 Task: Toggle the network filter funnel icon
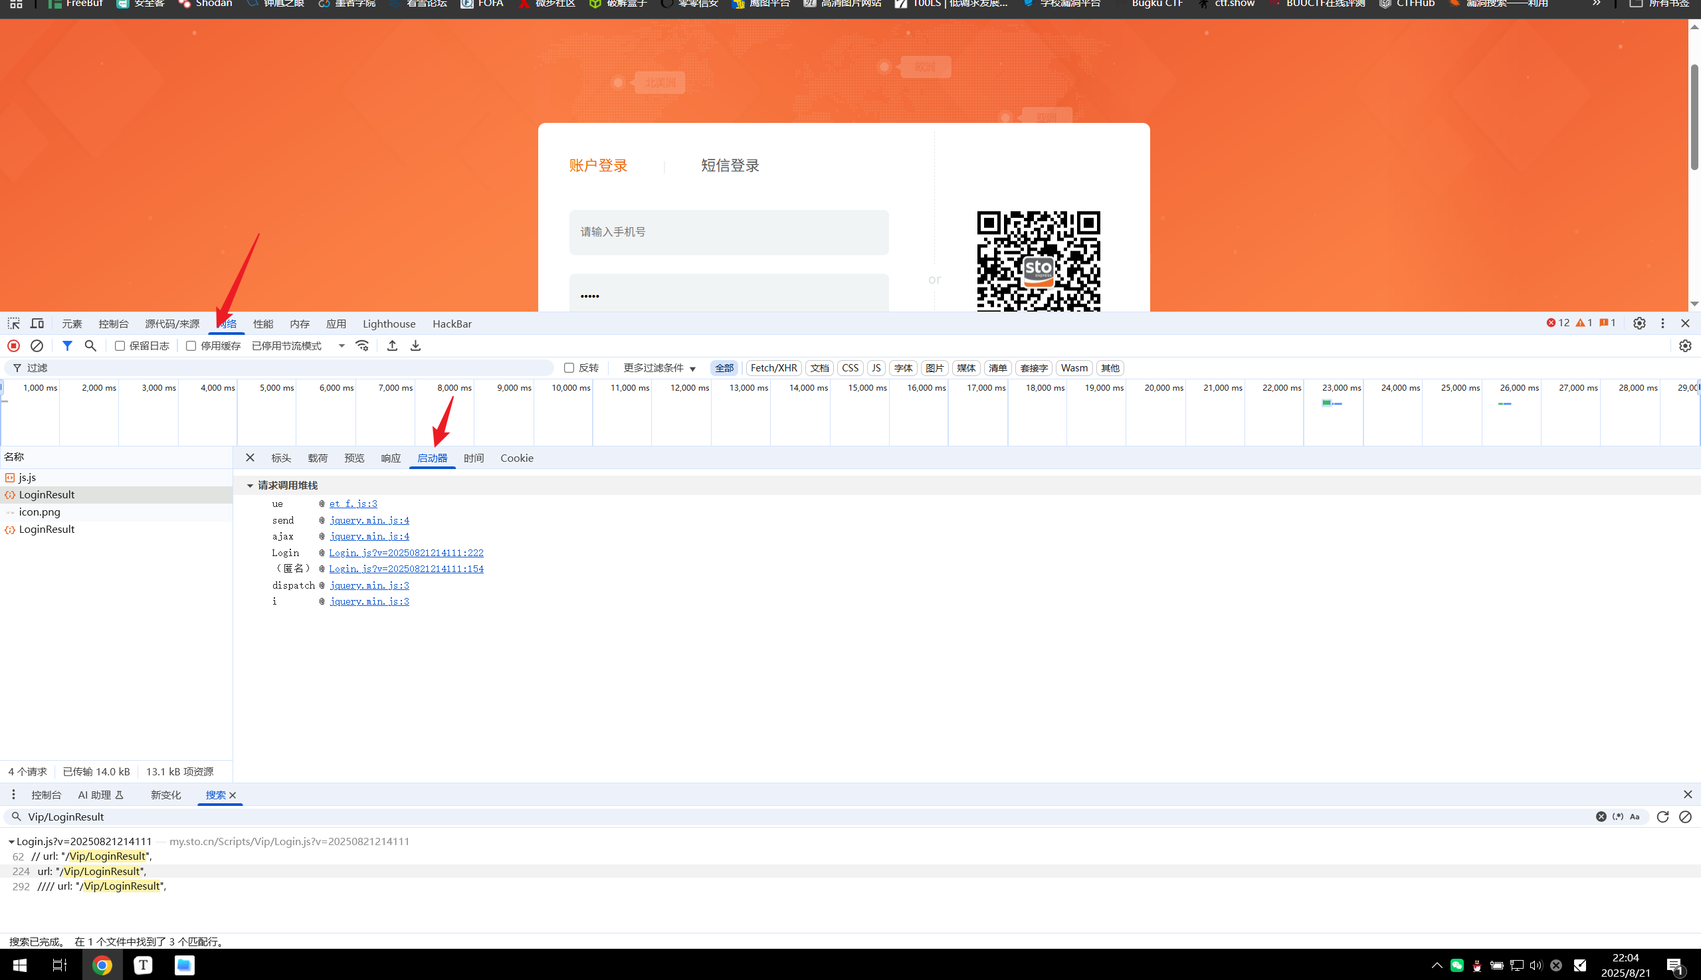tap(66, 346)
